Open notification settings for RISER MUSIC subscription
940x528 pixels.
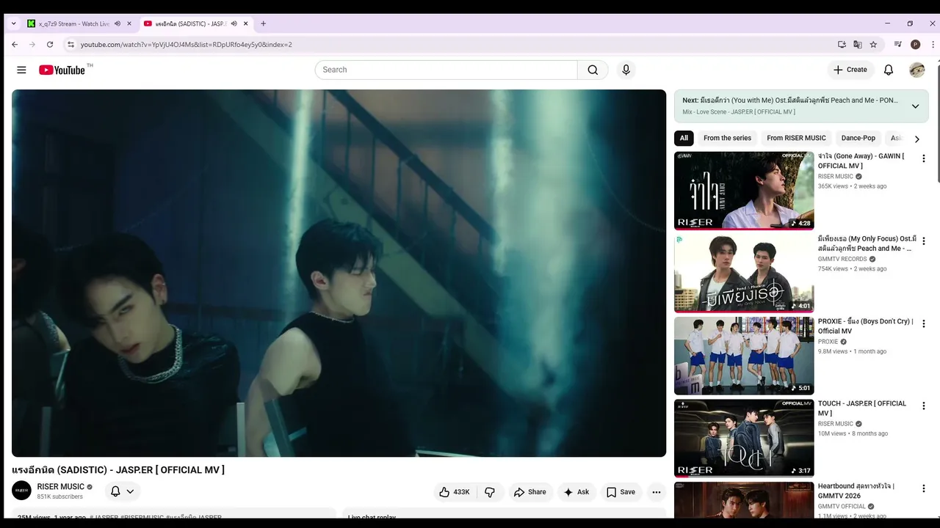point(123,491)
